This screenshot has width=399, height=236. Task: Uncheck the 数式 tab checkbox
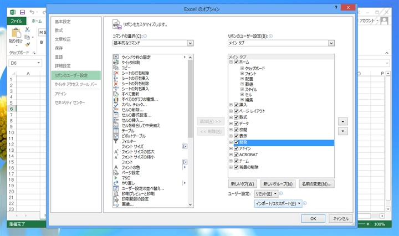click(236, 117)
